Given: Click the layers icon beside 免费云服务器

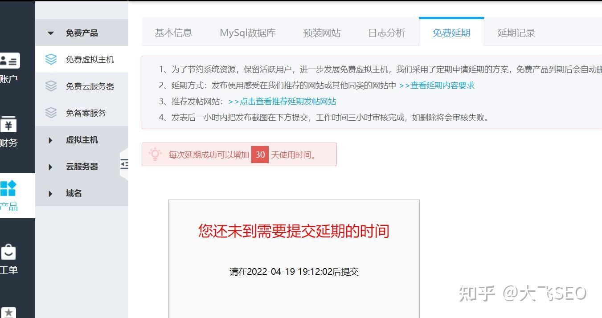Looking at the screenshot, I should pyautogui.click(x=51, y=86).
